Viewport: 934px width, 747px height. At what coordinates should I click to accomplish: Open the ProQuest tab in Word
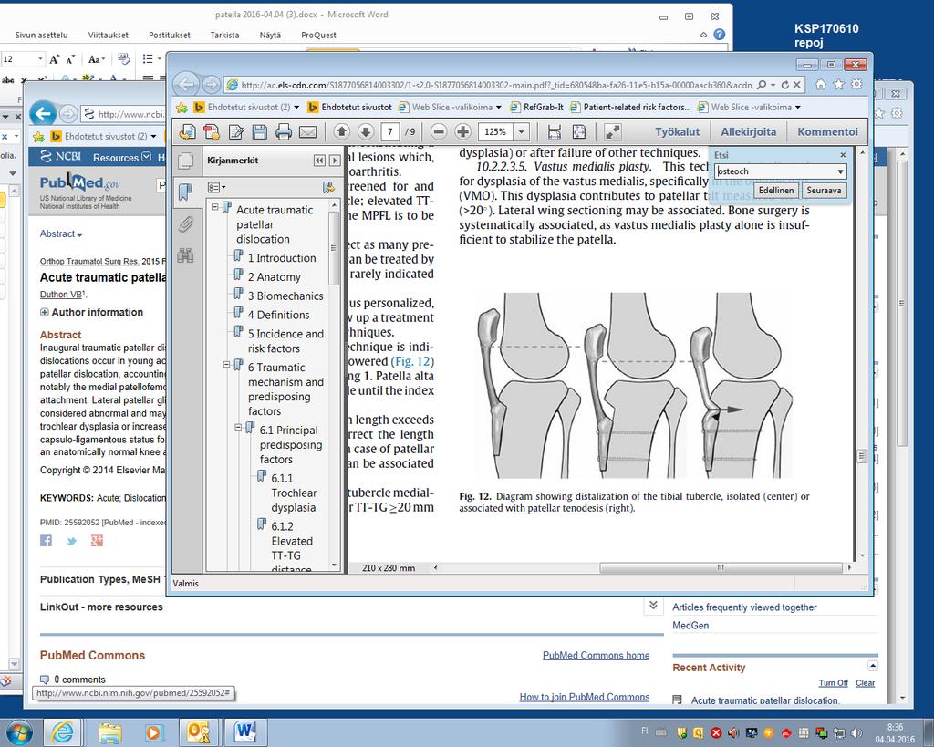[x=318, y=36]
